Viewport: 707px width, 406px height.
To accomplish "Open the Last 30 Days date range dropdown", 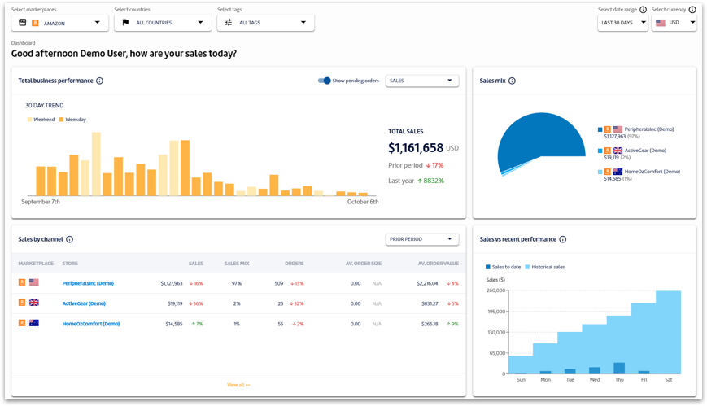I will coord(622,23).
